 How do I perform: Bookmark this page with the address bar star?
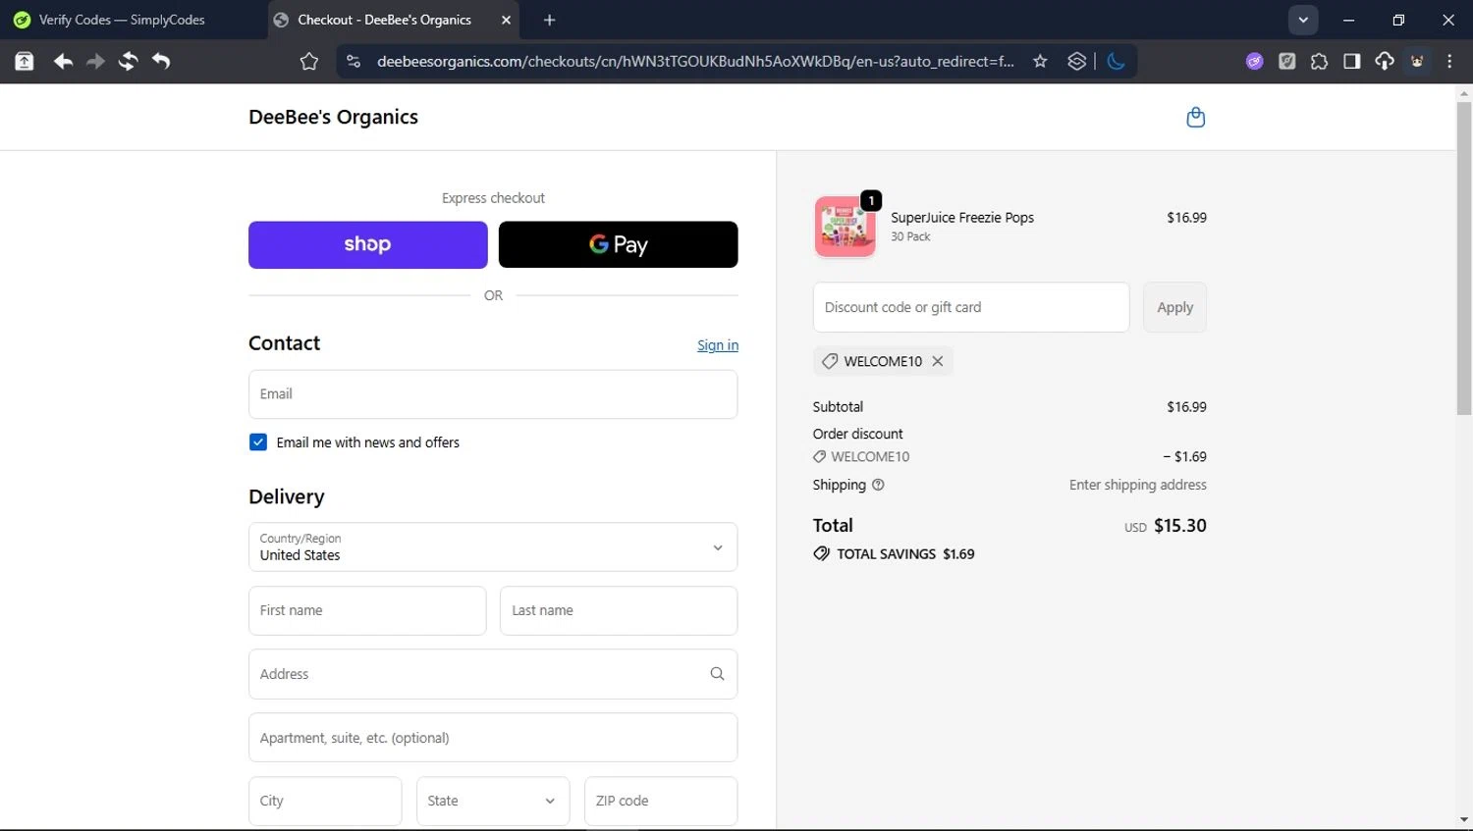coord(1040,62)
